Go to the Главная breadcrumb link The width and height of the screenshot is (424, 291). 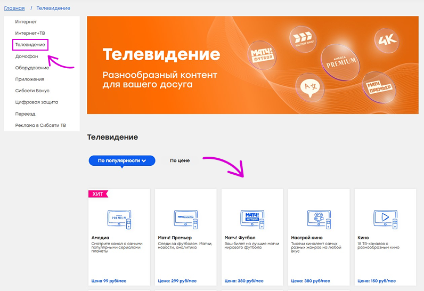[14, 8]
